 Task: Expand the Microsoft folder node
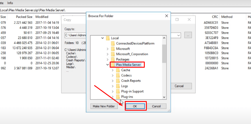pos(108,49)
